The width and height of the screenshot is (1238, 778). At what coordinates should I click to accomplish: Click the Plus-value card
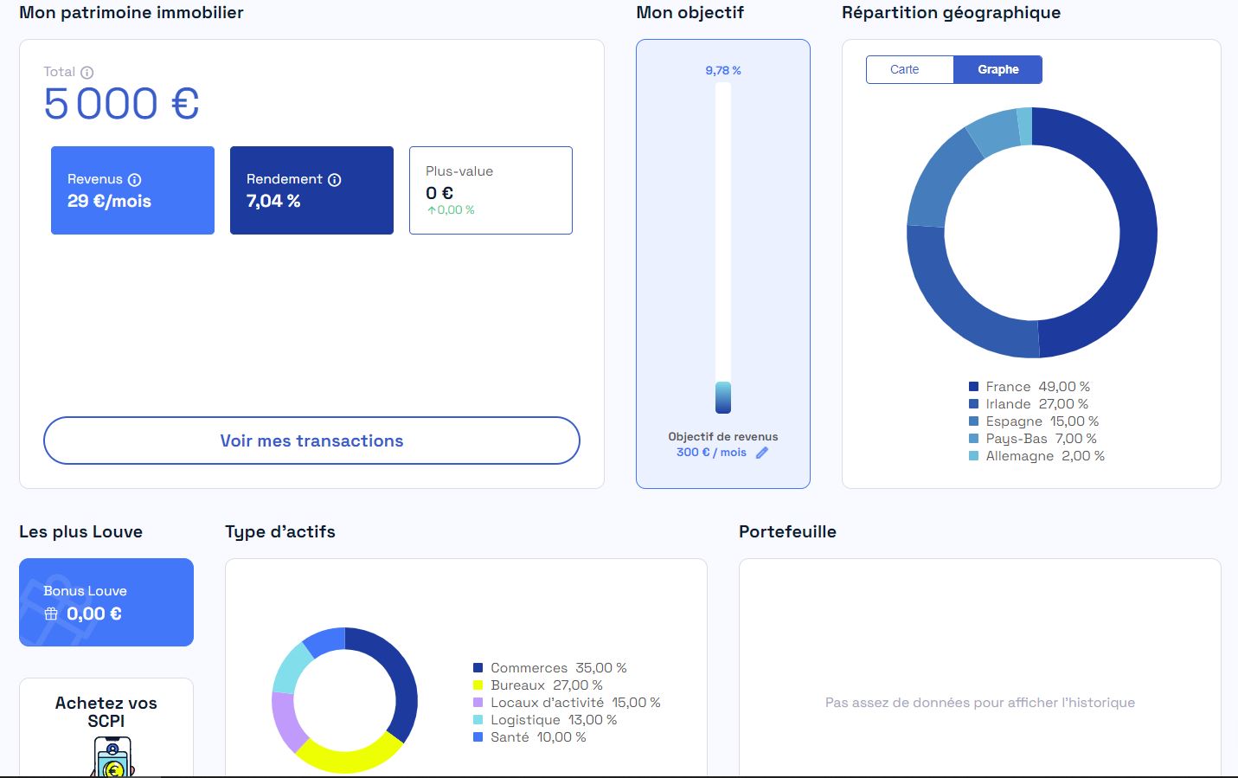(x=491, y=190)
